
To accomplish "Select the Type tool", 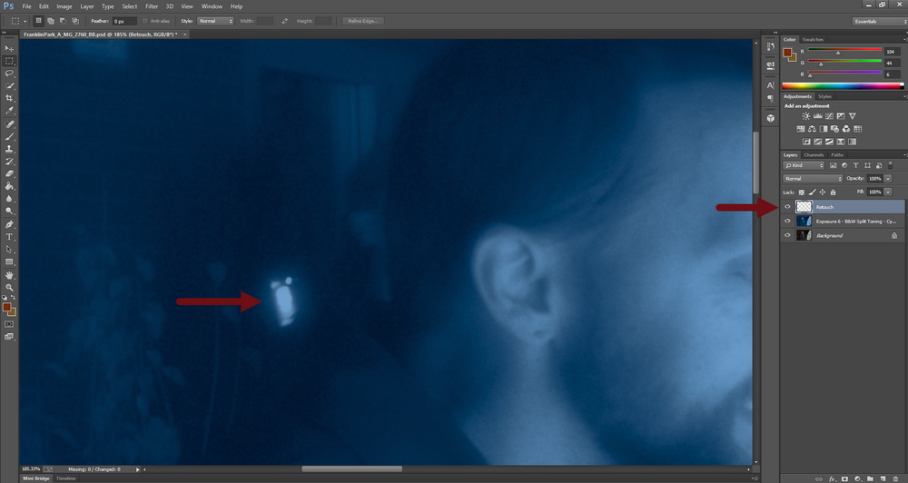I will [x=9, y=236].
